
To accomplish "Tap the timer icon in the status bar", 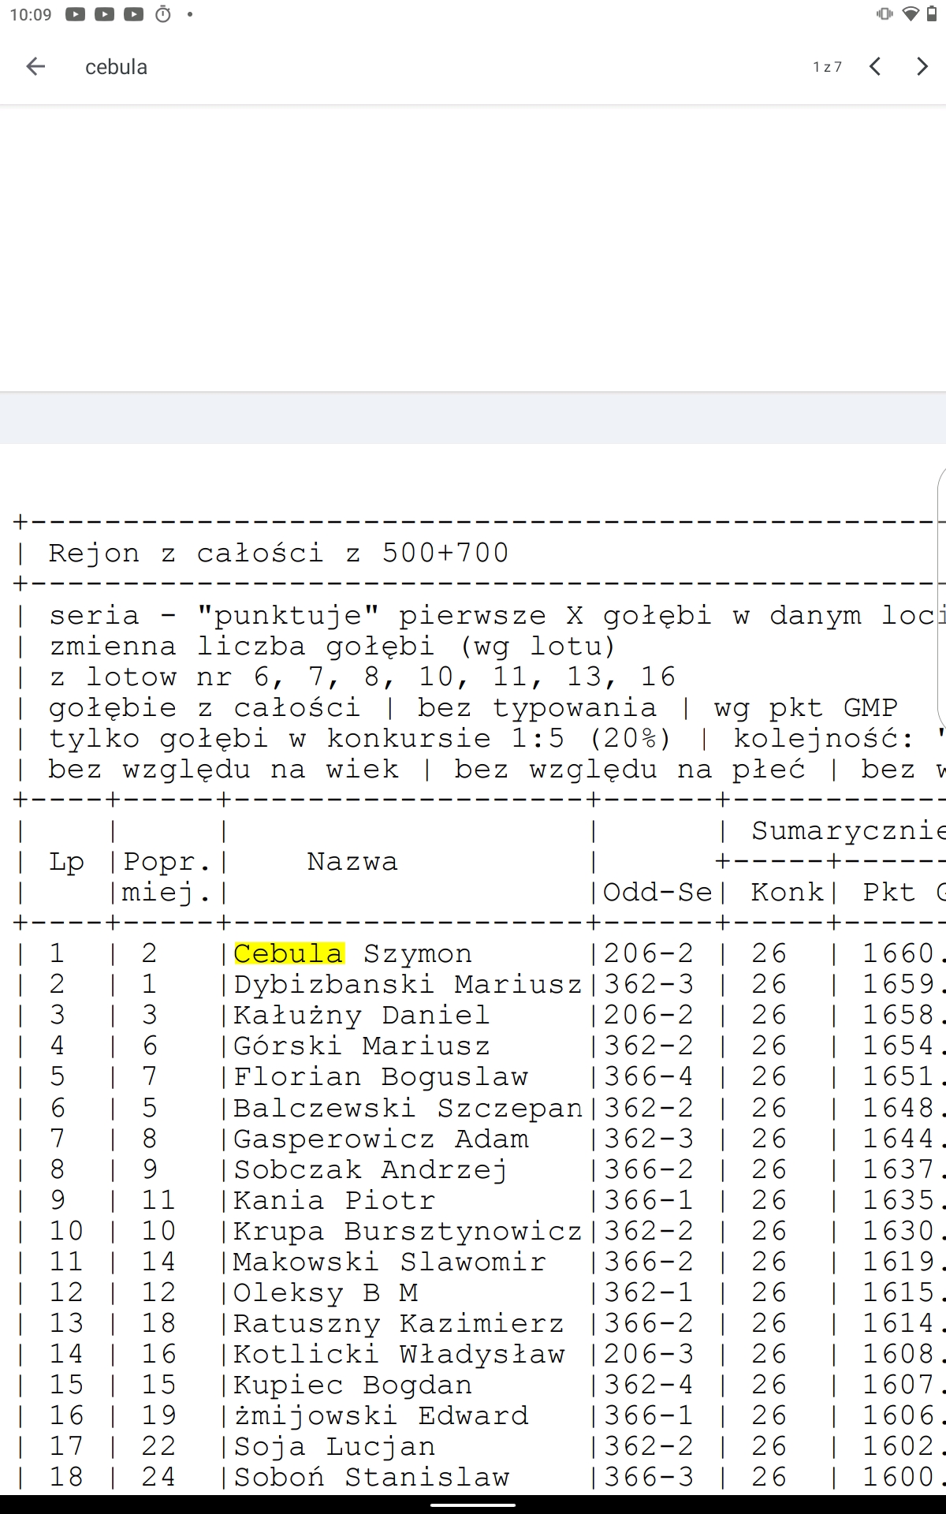I will [x=163, y=14].
